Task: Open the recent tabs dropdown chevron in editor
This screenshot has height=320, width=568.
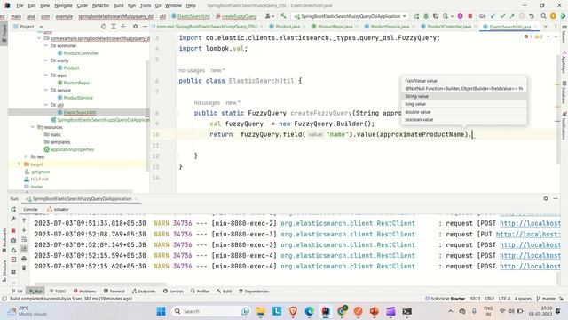Action: (545, 27)
